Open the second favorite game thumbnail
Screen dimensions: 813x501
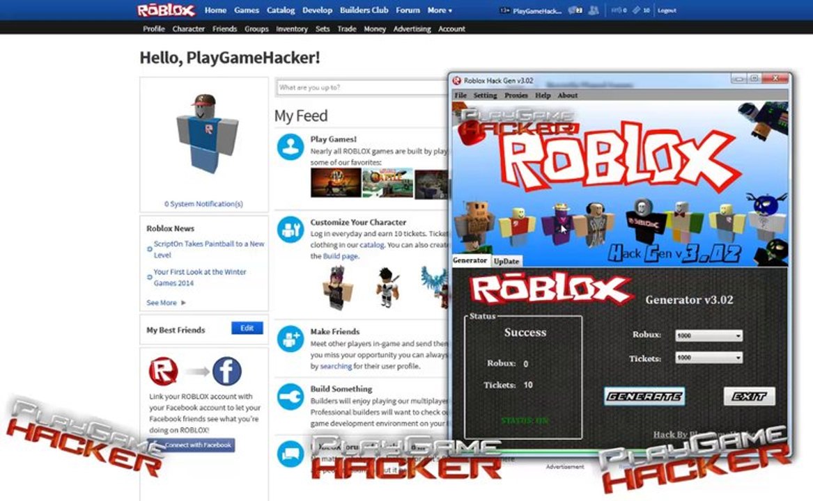coord(388,182)
